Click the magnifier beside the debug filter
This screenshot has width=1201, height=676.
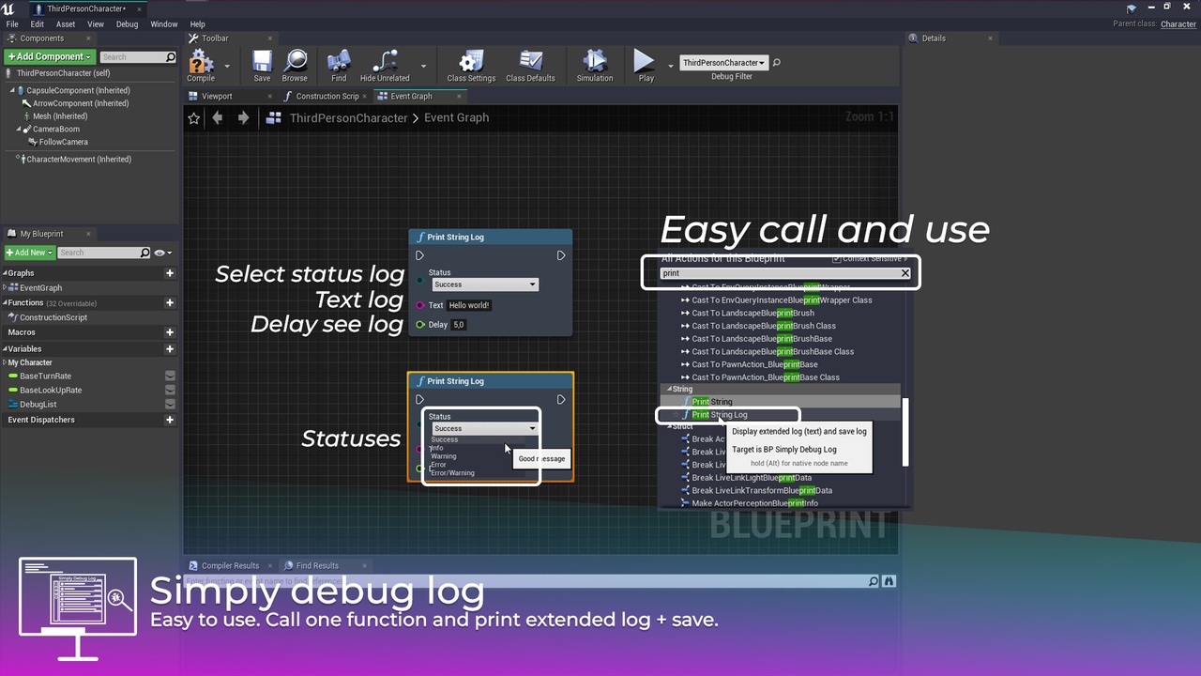click(x=777, y=63)
